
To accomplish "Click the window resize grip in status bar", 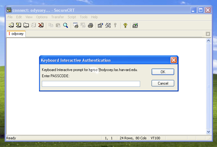I will (210, 138).
